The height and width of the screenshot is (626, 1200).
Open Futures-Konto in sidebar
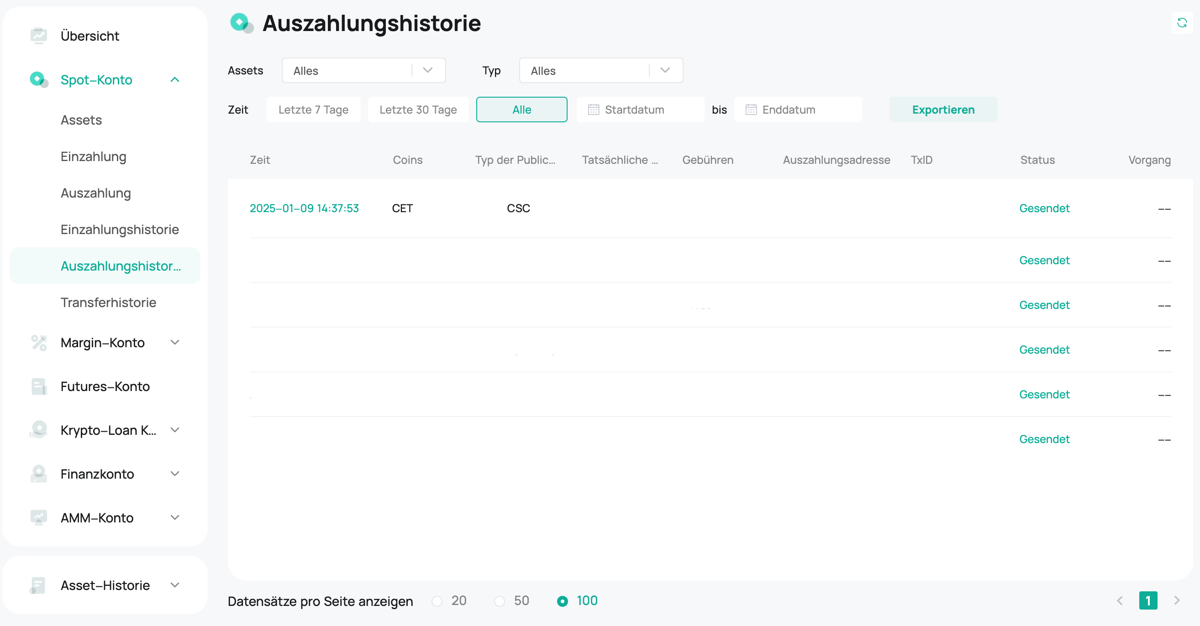point(105,386)
